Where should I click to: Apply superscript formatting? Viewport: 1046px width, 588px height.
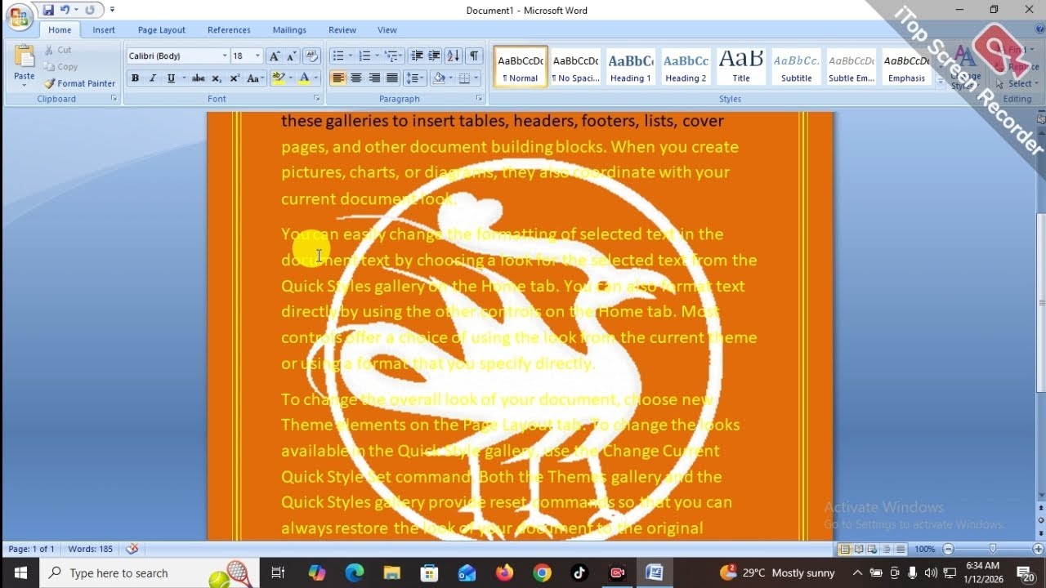(235, 78)
